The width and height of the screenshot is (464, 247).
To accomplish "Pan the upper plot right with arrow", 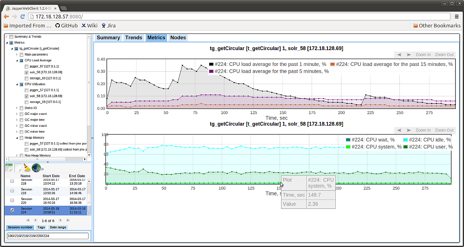I will click(x=408, y=55).
